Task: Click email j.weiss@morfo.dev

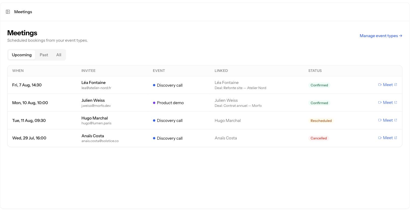Action: point(96,106)
